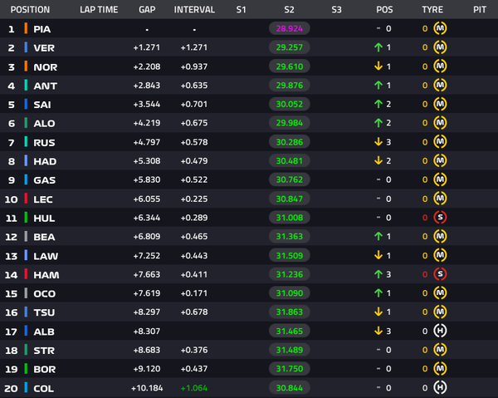Click SAI's medium tyre icon
This screenshot has height=398, width=498.
coord(440,104)
